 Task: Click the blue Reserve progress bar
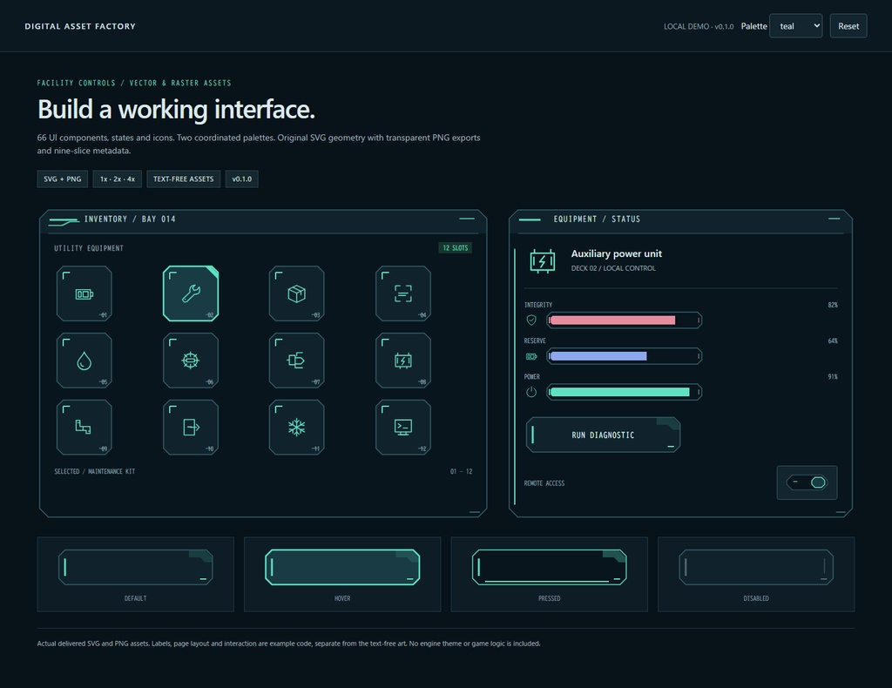tap(624, 356)
